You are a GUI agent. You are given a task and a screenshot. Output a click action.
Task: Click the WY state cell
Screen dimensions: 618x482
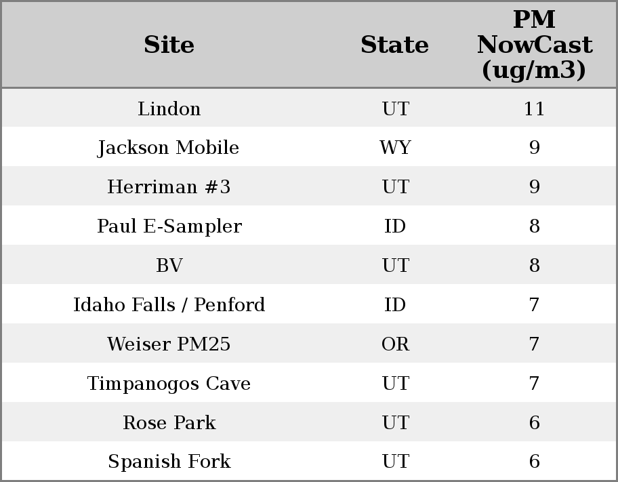point(395,148)
